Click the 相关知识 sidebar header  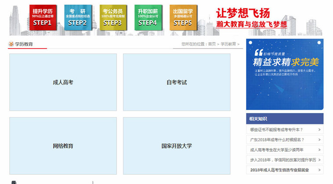pyautogui.click(x=284, y=119)
